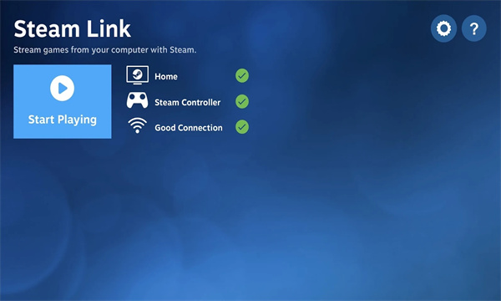Click the green checkmark beside Steam Controller
Viewport: 501px width, 301px height.
(x=242, y=101)
